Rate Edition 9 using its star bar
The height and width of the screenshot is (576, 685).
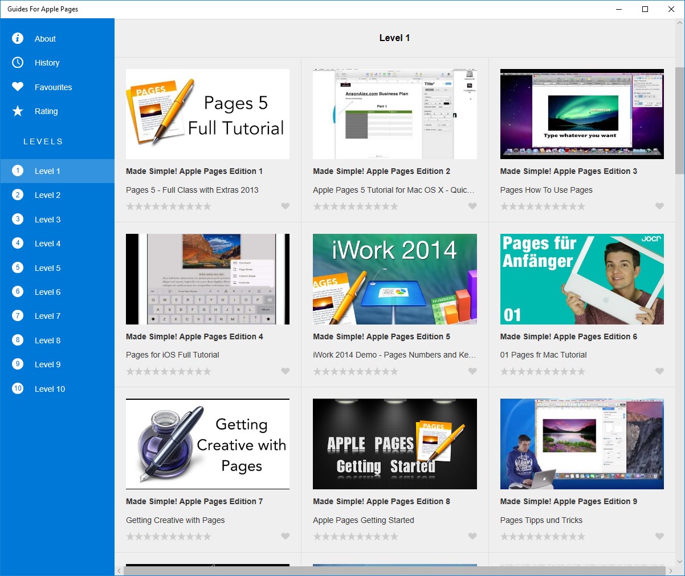[x=543, y=536]
